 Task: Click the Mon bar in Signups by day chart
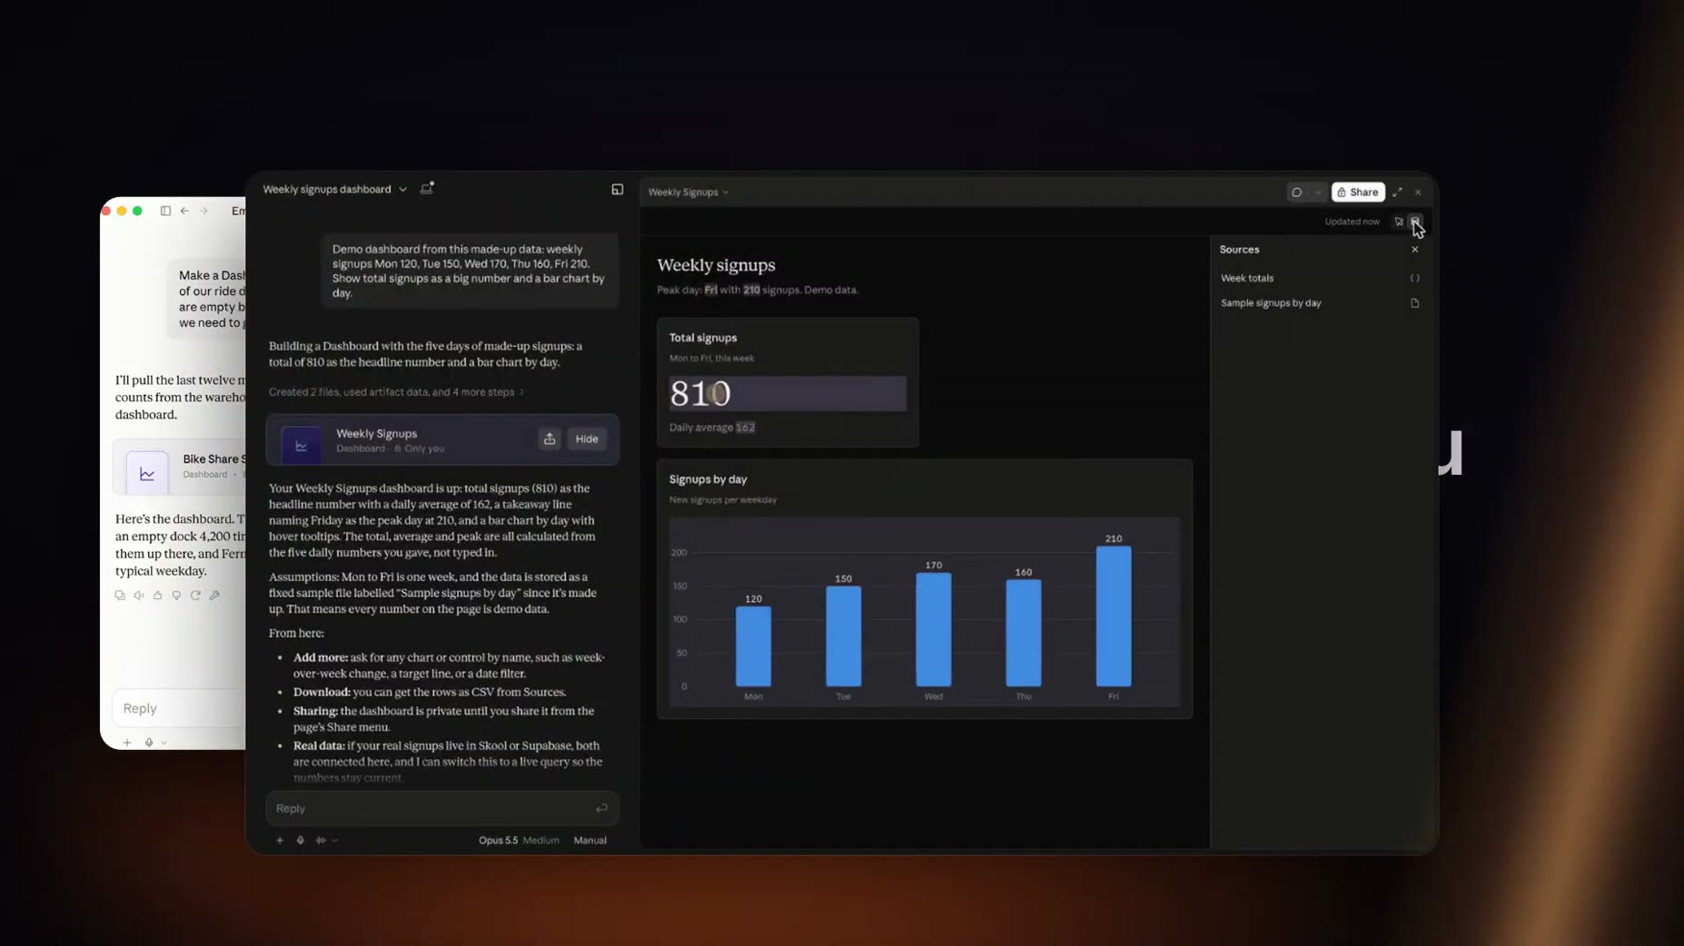(753, 646)
